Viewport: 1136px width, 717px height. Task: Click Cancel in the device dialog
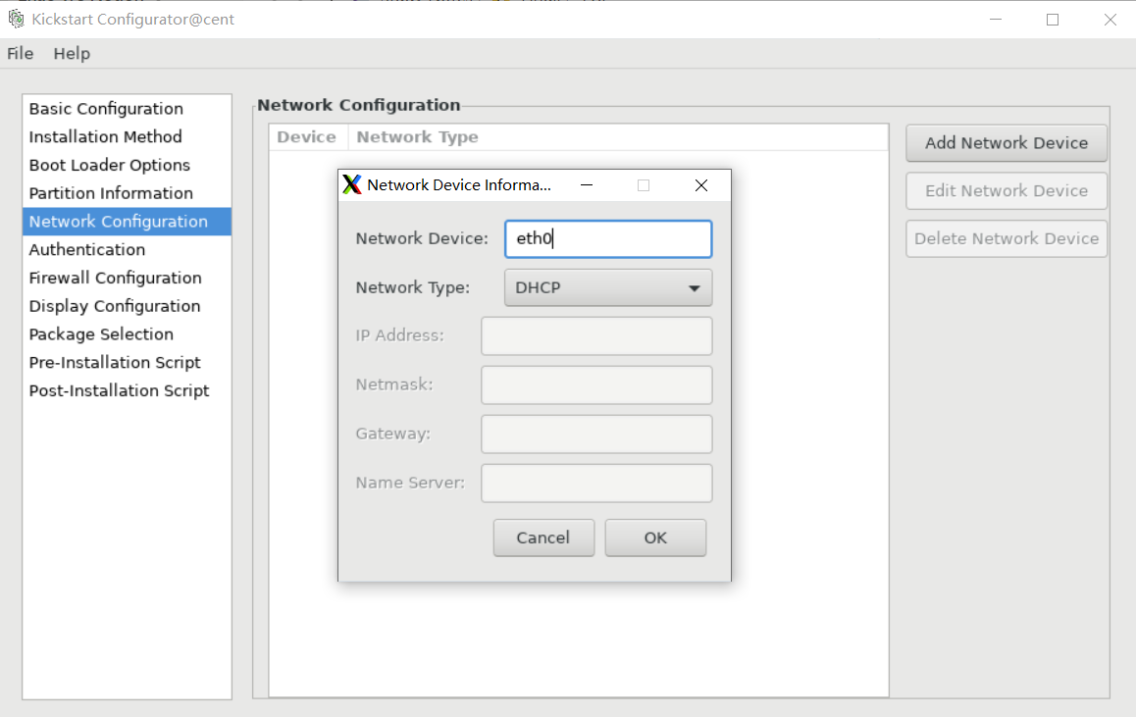point(543,538)
